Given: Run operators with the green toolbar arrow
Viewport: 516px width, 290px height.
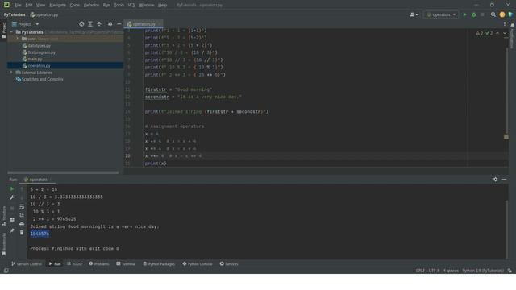Looking at the screenshot, I should coord(464,14).
